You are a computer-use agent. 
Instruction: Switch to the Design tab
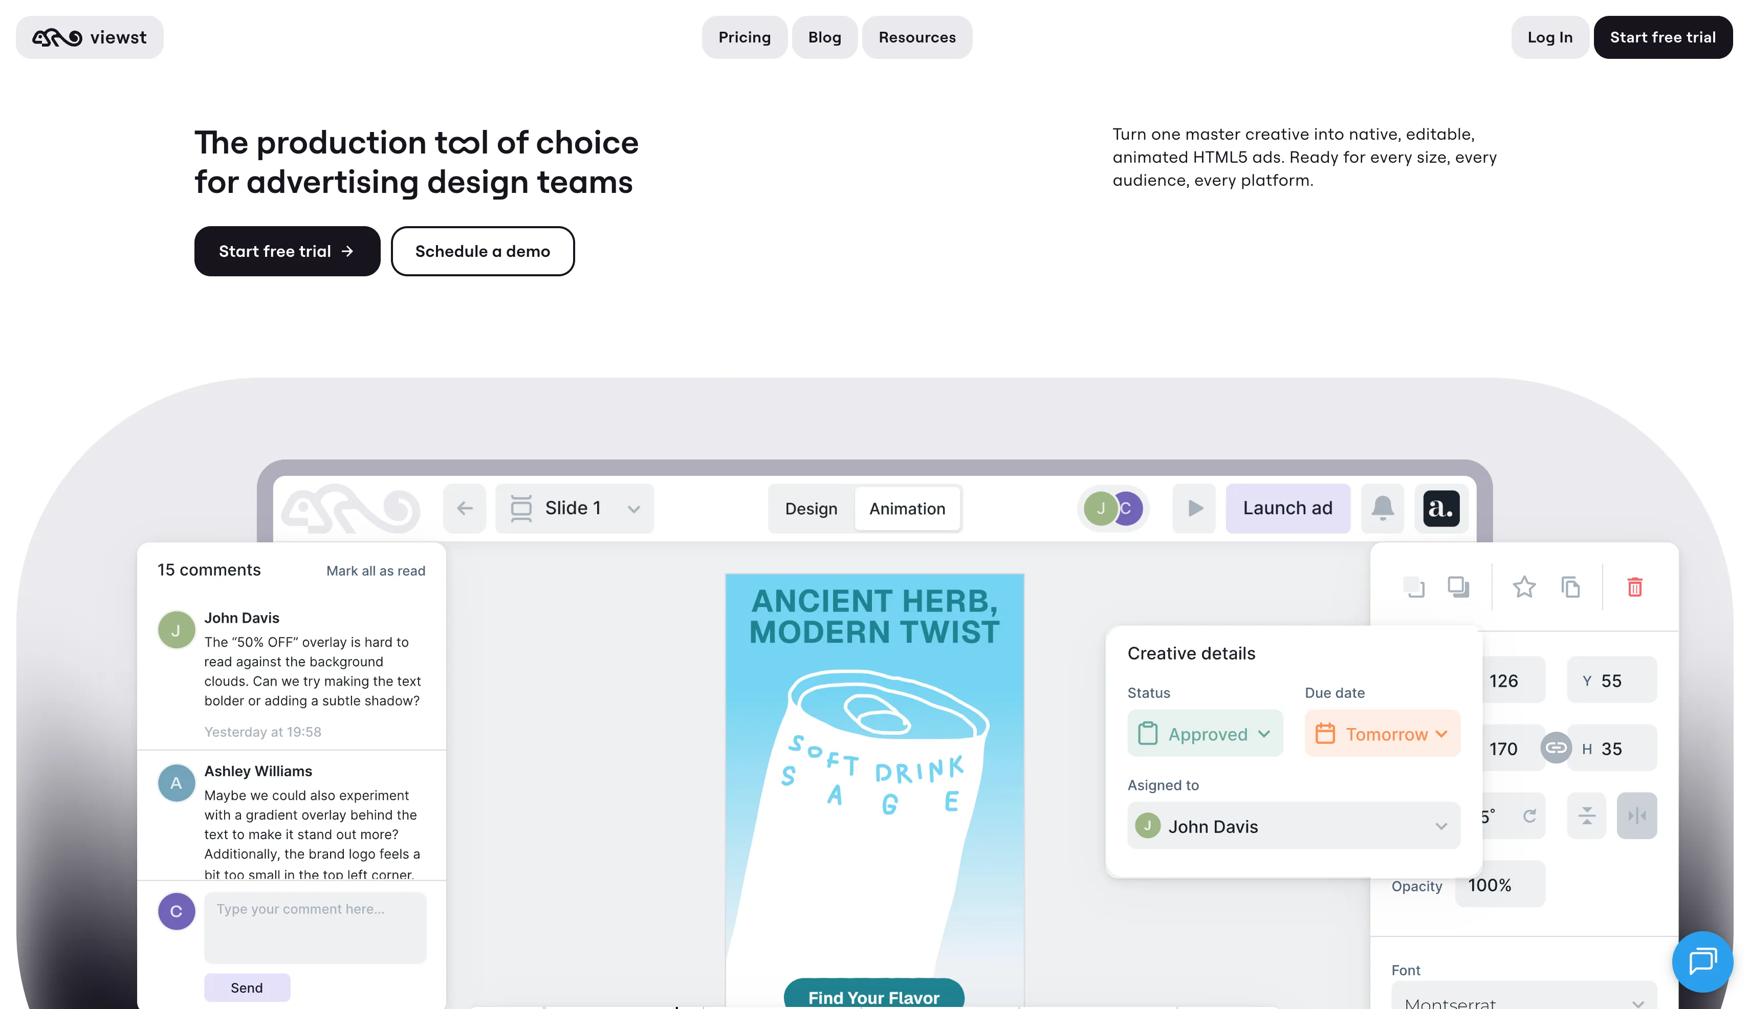[811, 509]
